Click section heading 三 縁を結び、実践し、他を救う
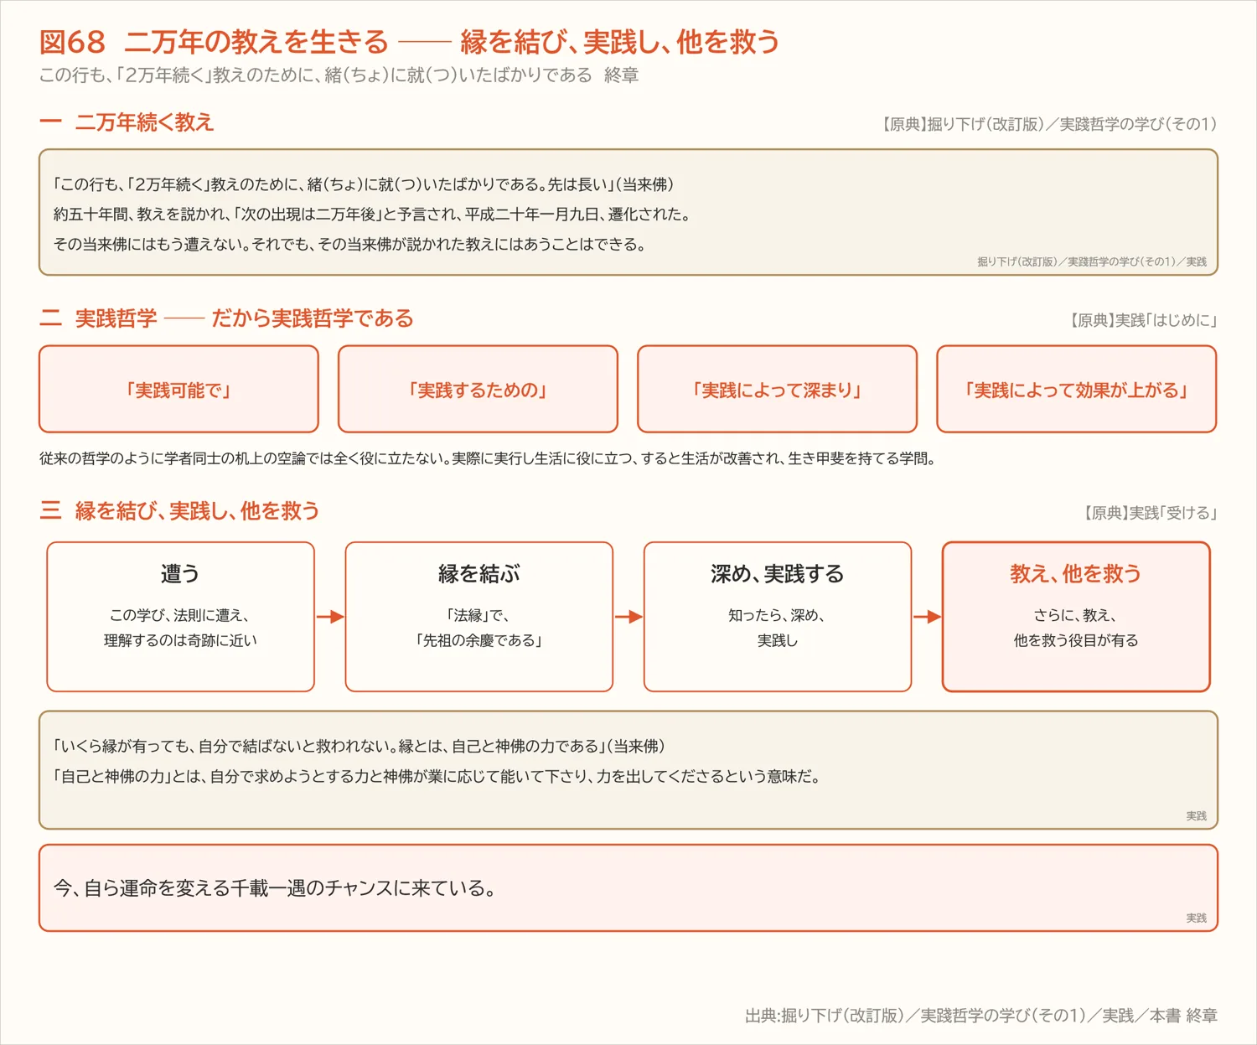Screen dimensions: 1257x1045 coord(179,511)
